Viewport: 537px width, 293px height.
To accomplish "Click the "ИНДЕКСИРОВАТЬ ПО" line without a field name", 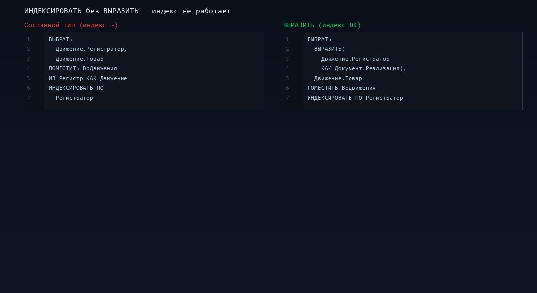I will pyautogui.click(x=76, y=88).
